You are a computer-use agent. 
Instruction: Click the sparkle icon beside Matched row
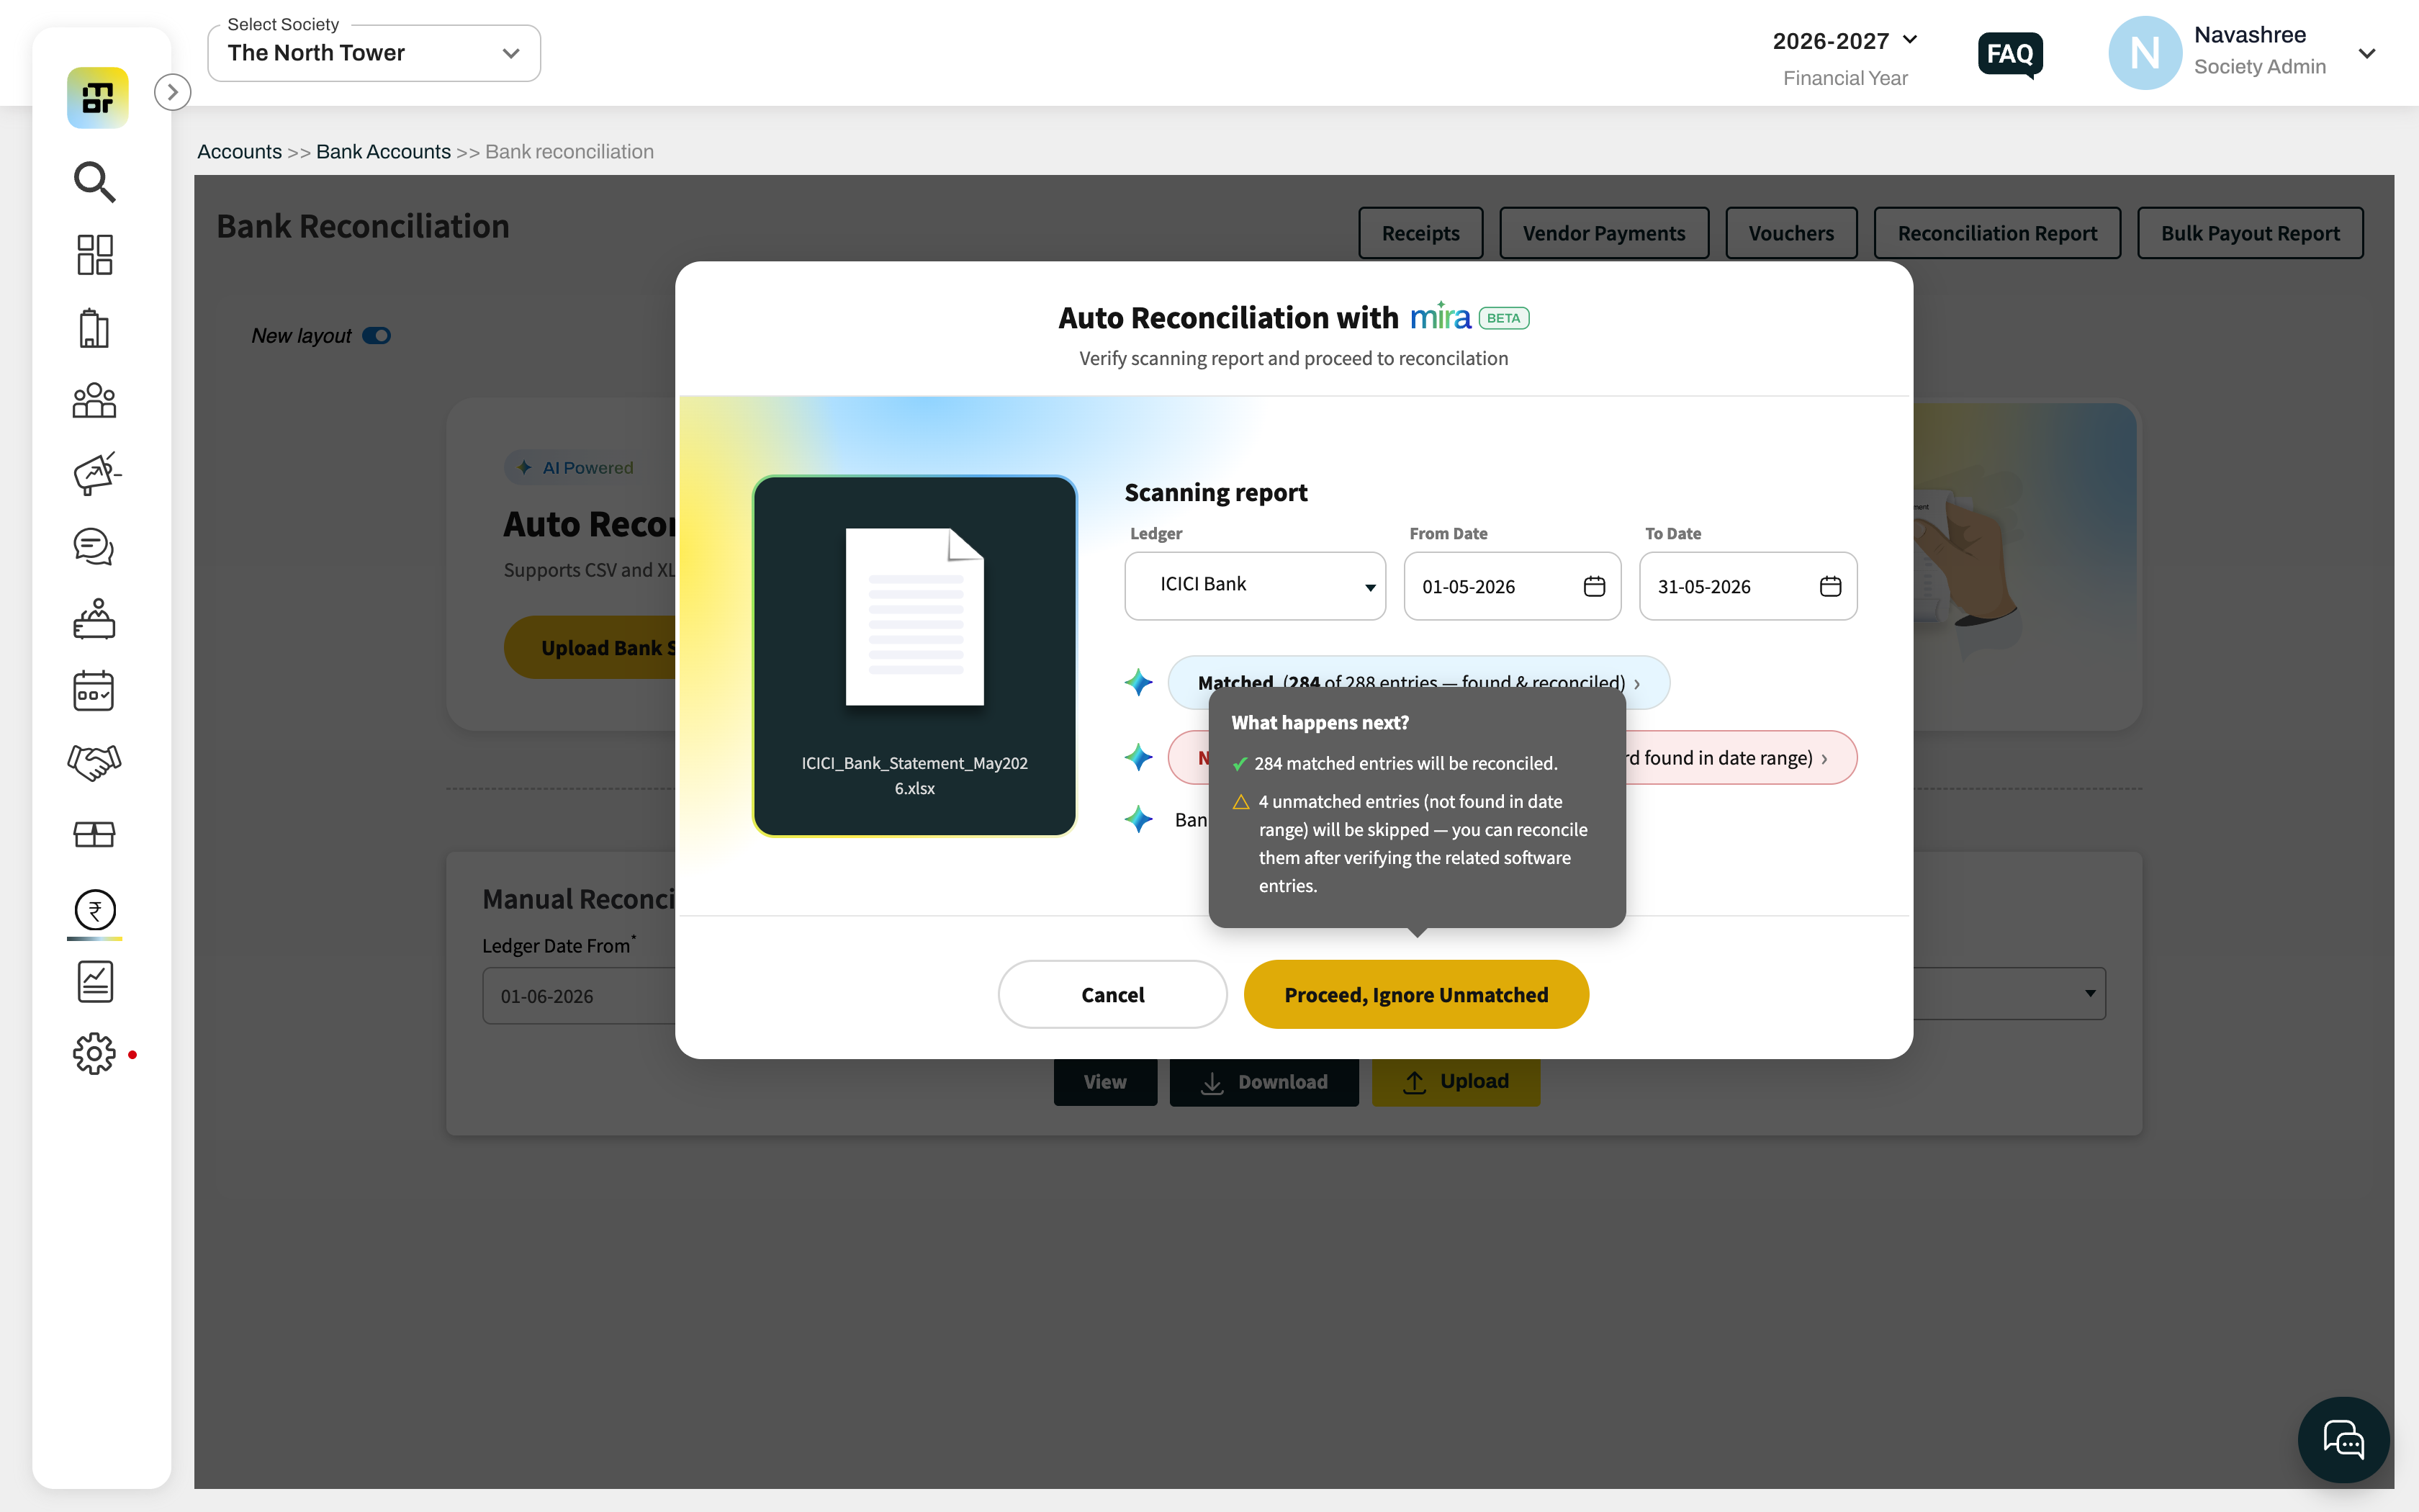coord(1138,682)
